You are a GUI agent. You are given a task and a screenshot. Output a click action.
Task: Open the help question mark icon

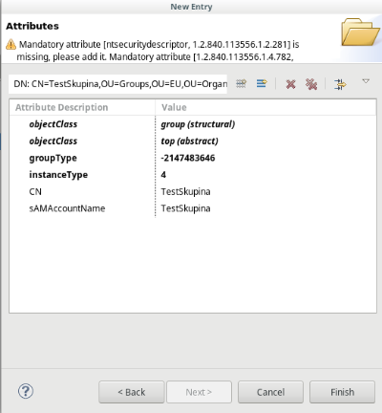[26, 391]
